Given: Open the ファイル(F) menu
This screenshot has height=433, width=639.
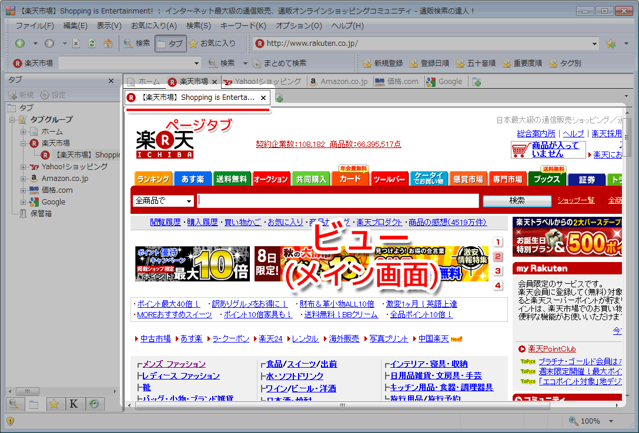Looking at the screenshot, I should pyautogui.click(x=35, y=26).
